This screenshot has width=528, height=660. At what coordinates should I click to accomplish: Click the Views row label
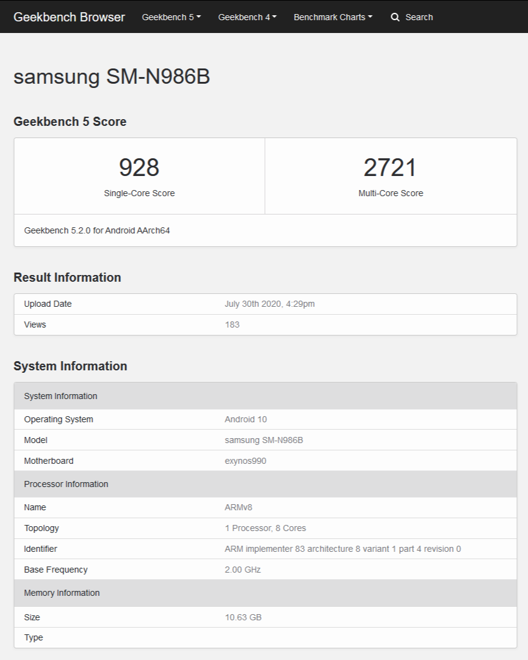[35, 324]
